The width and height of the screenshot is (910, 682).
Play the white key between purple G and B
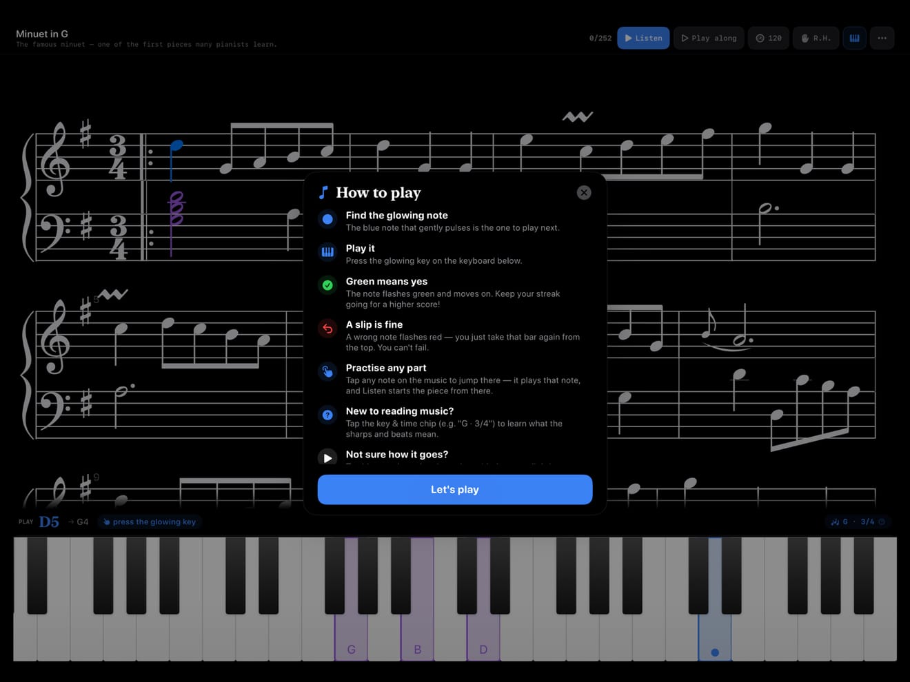tap(384, 637)
